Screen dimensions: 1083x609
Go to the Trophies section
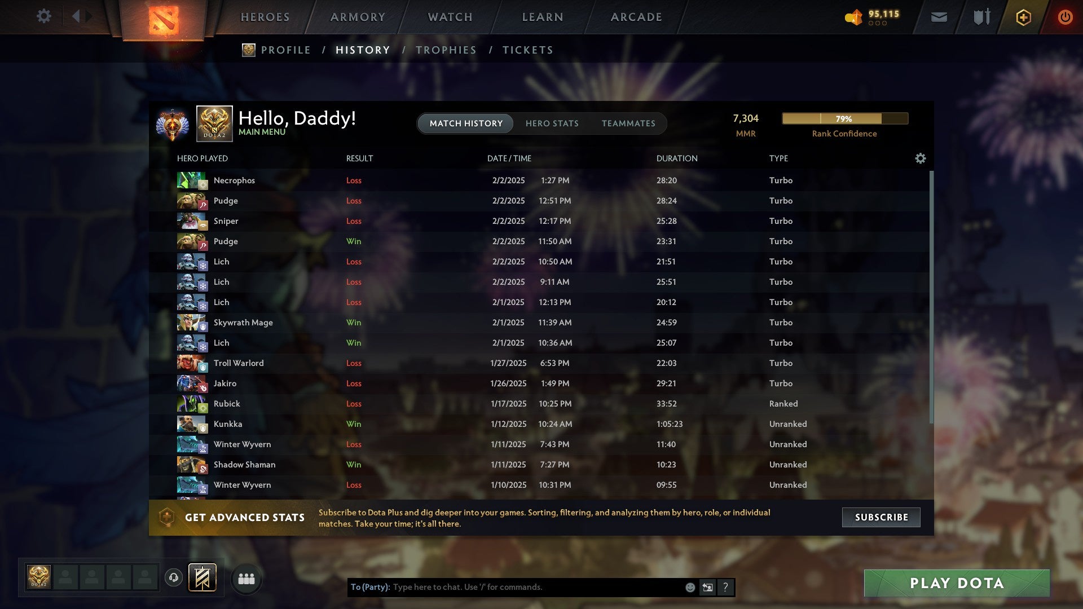(446, 50)
